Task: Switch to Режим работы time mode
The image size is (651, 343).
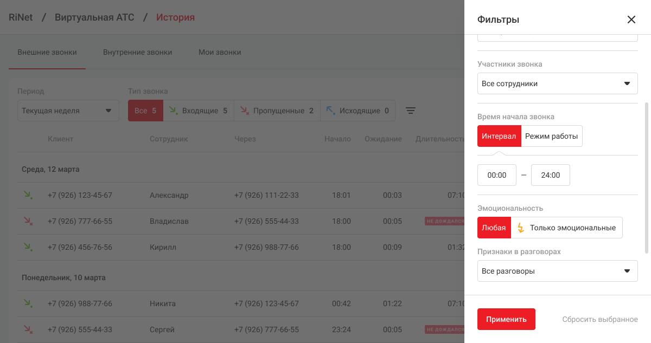Action: click(x=552, y=136)
